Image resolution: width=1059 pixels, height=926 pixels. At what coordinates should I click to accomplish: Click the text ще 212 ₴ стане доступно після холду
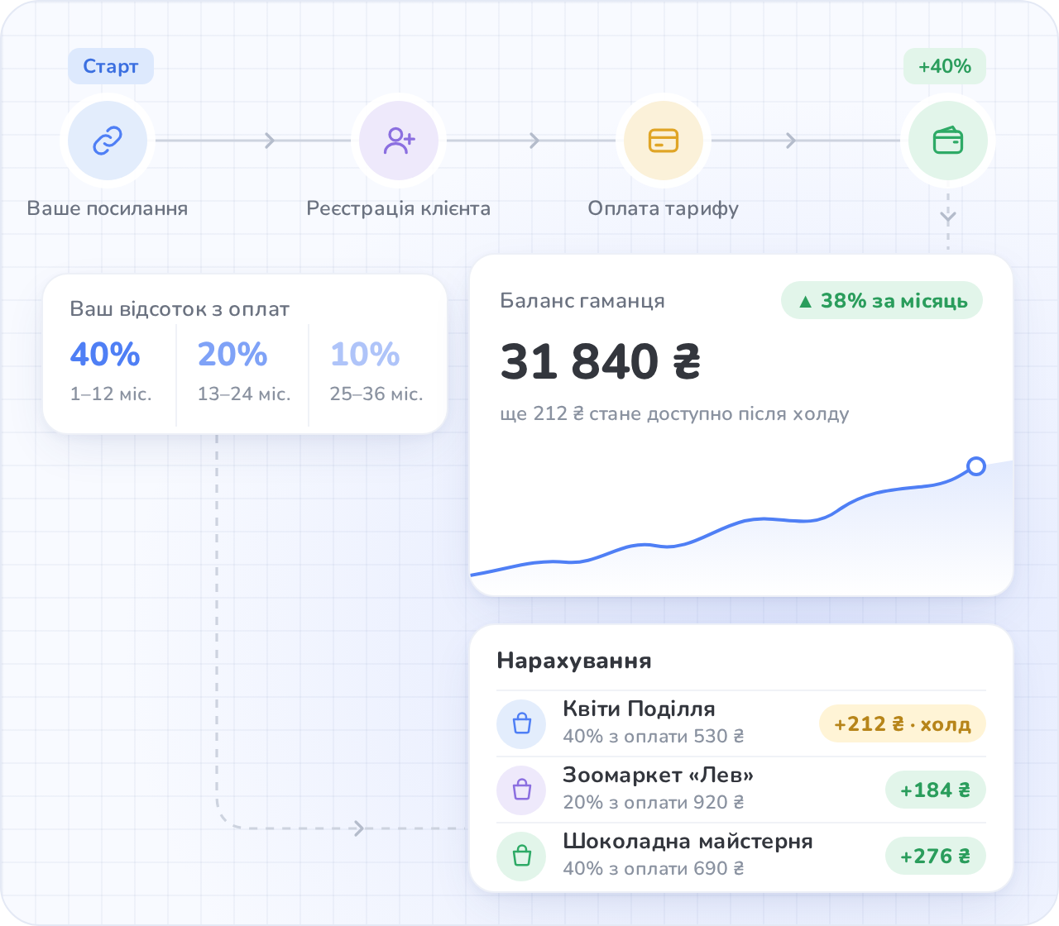(x=675, y=413)
